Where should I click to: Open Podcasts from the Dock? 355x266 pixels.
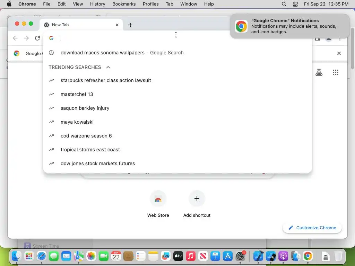point(283,256)
